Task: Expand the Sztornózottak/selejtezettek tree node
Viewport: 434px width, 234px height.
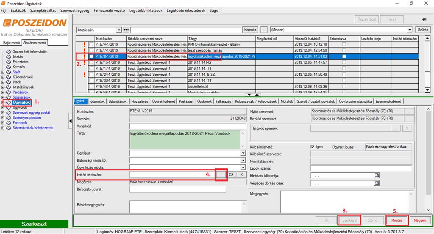Action: (x=3, y=128)
